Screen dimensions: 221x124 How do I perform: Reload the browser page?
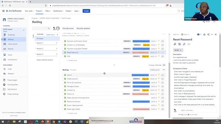pos(10,6)
